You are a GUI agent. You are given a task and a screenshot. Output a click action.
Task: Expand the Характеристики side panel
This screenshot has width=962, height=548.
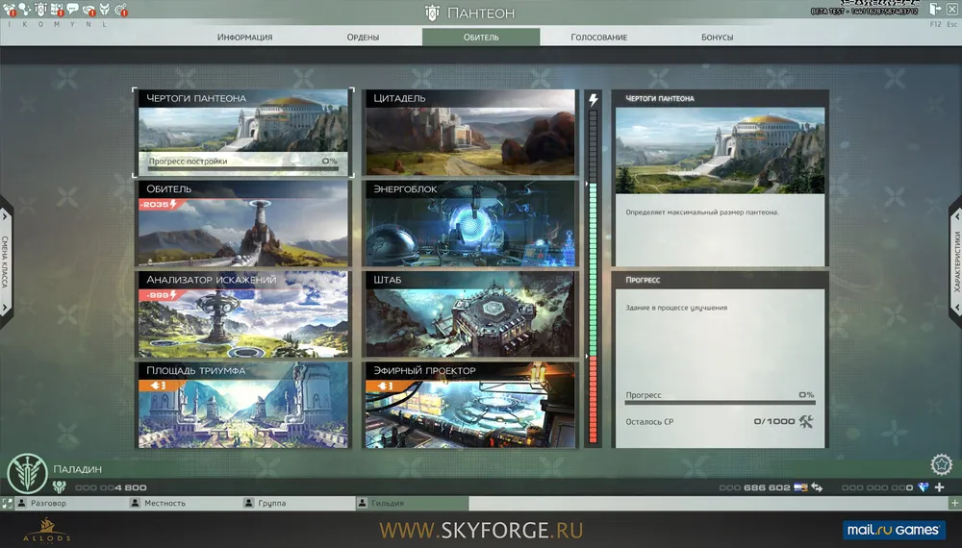coord(956,262)
